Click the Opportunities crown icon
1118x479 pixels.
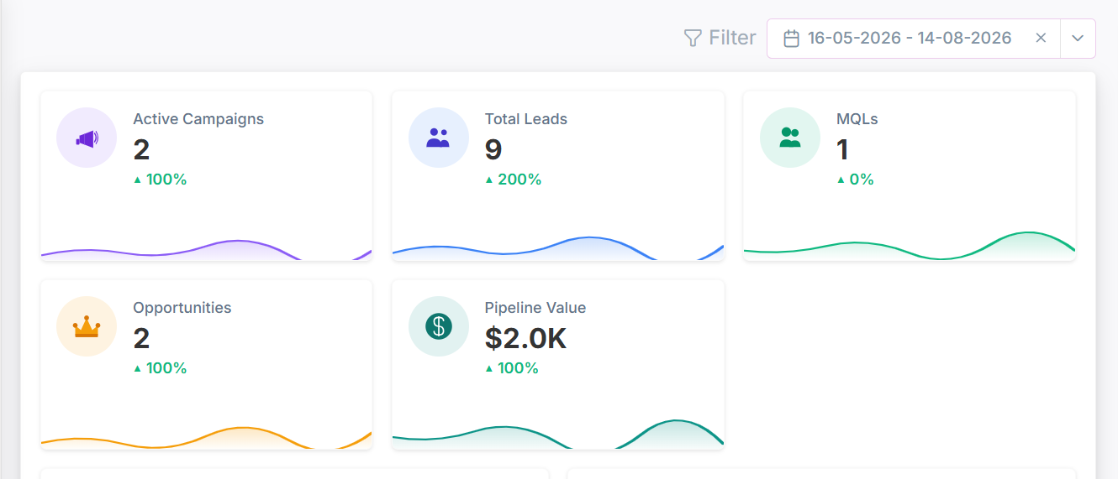87,327
